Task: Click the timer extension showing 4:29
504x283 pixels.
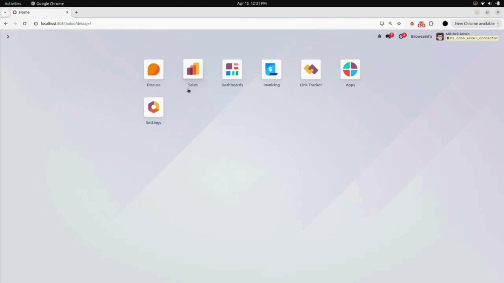Action: 421,24
